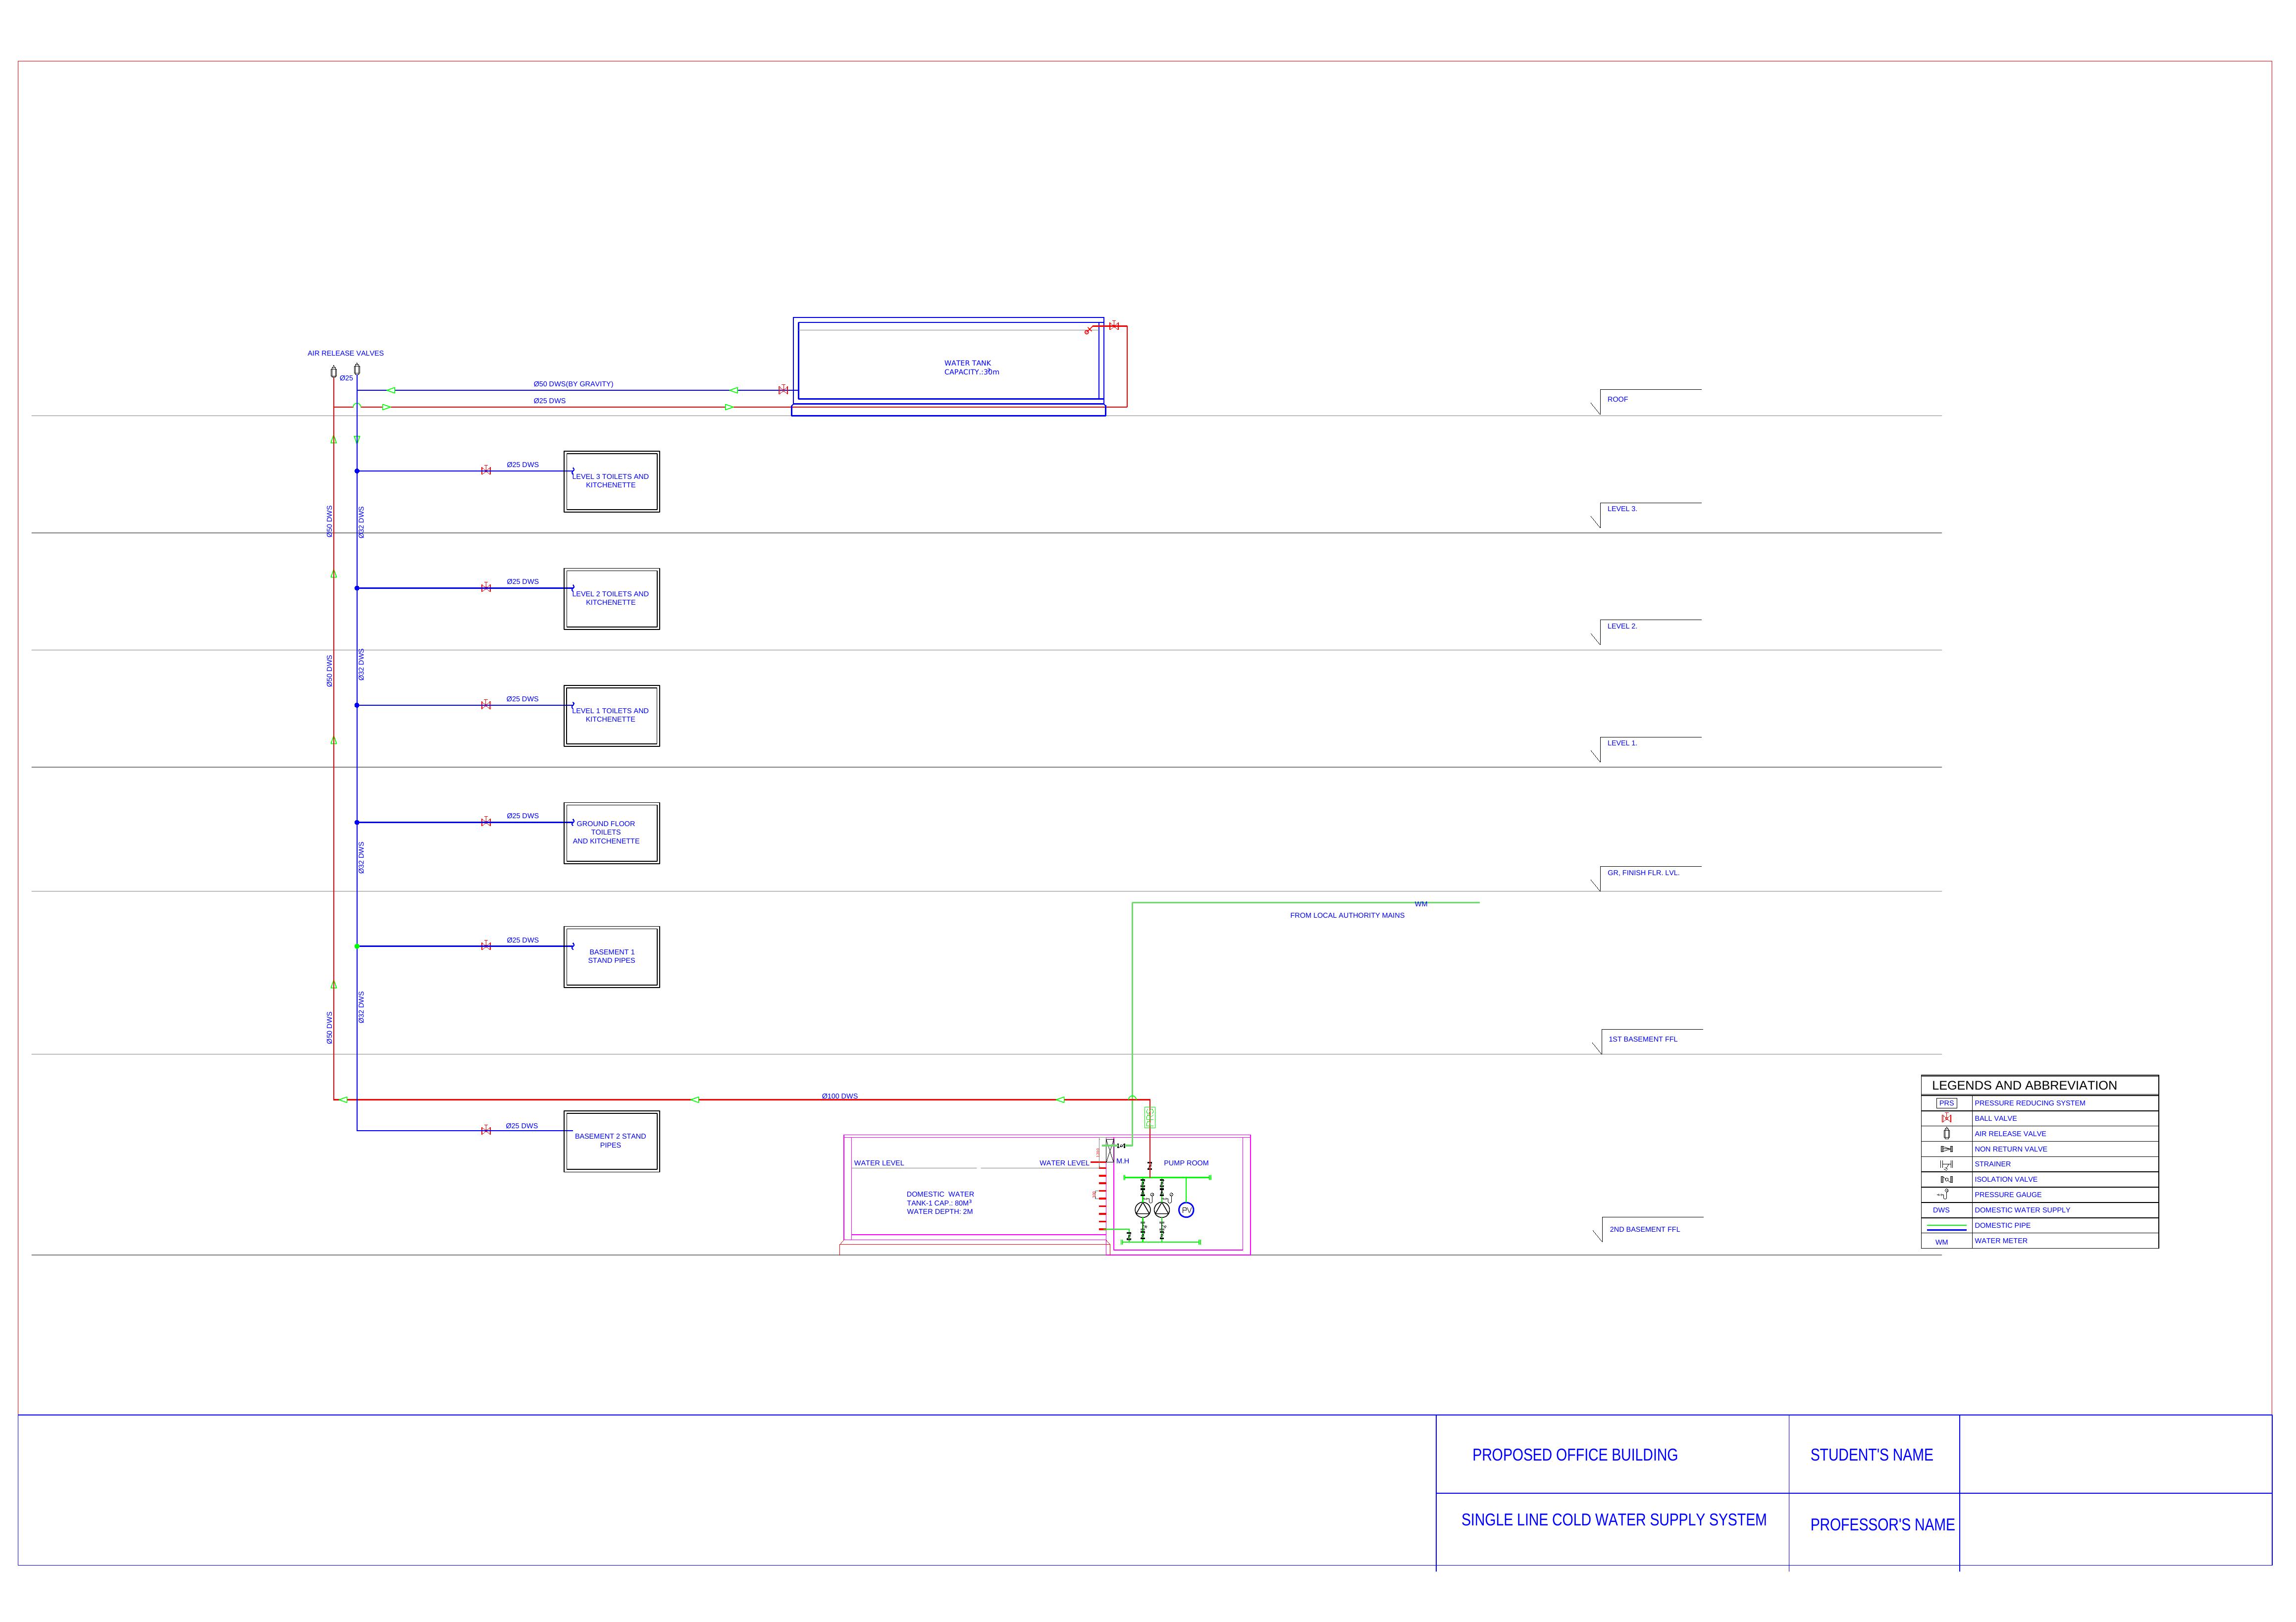
Task: Click the non return valve legend symbol
Action: [1946, 1149]
